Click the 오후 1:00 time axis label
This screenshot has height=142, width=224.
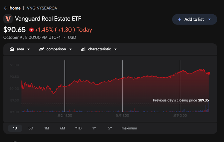pos(122,115)
